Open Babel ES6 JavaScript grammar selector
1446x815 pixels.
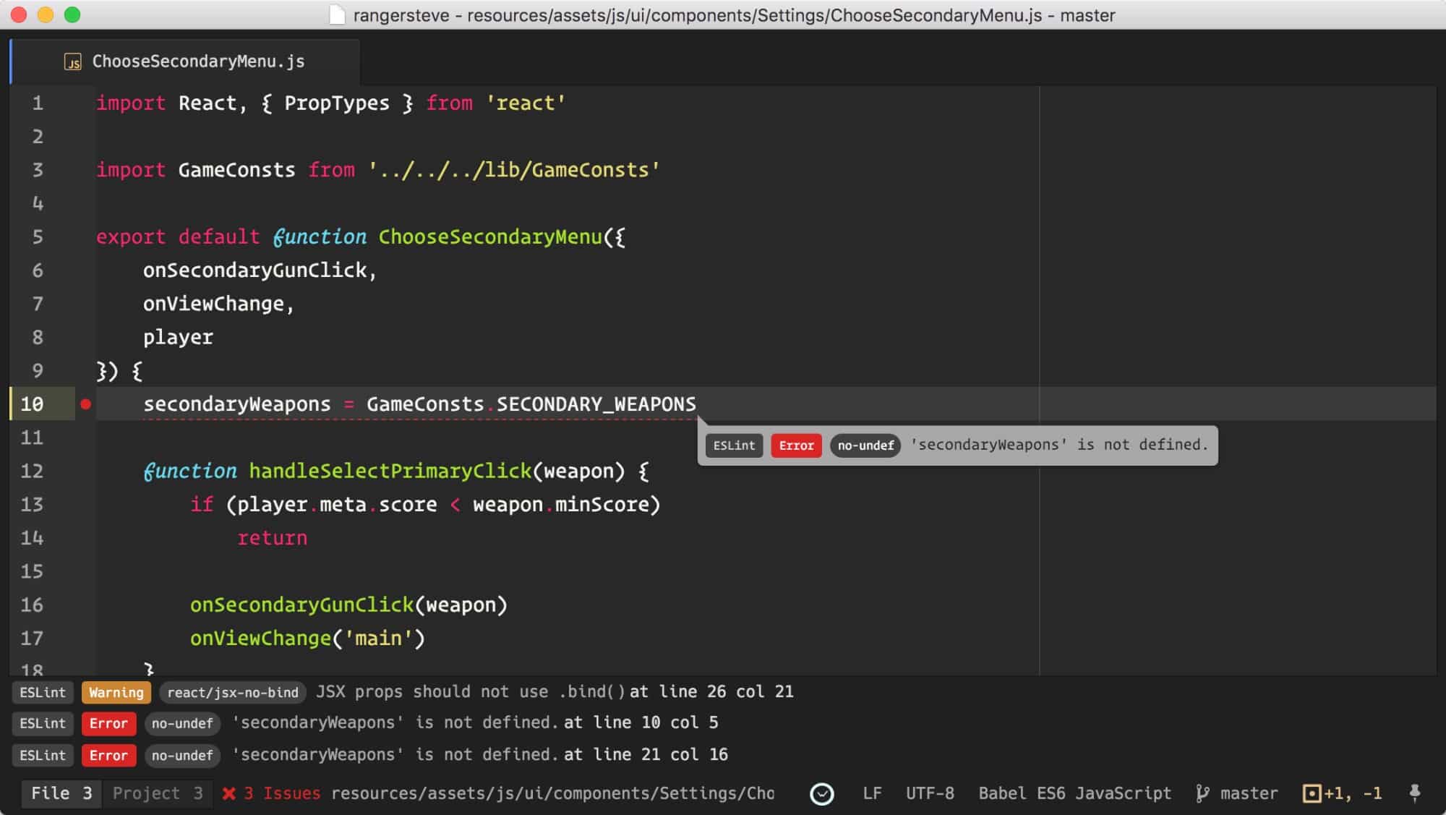coord(1074,793)
